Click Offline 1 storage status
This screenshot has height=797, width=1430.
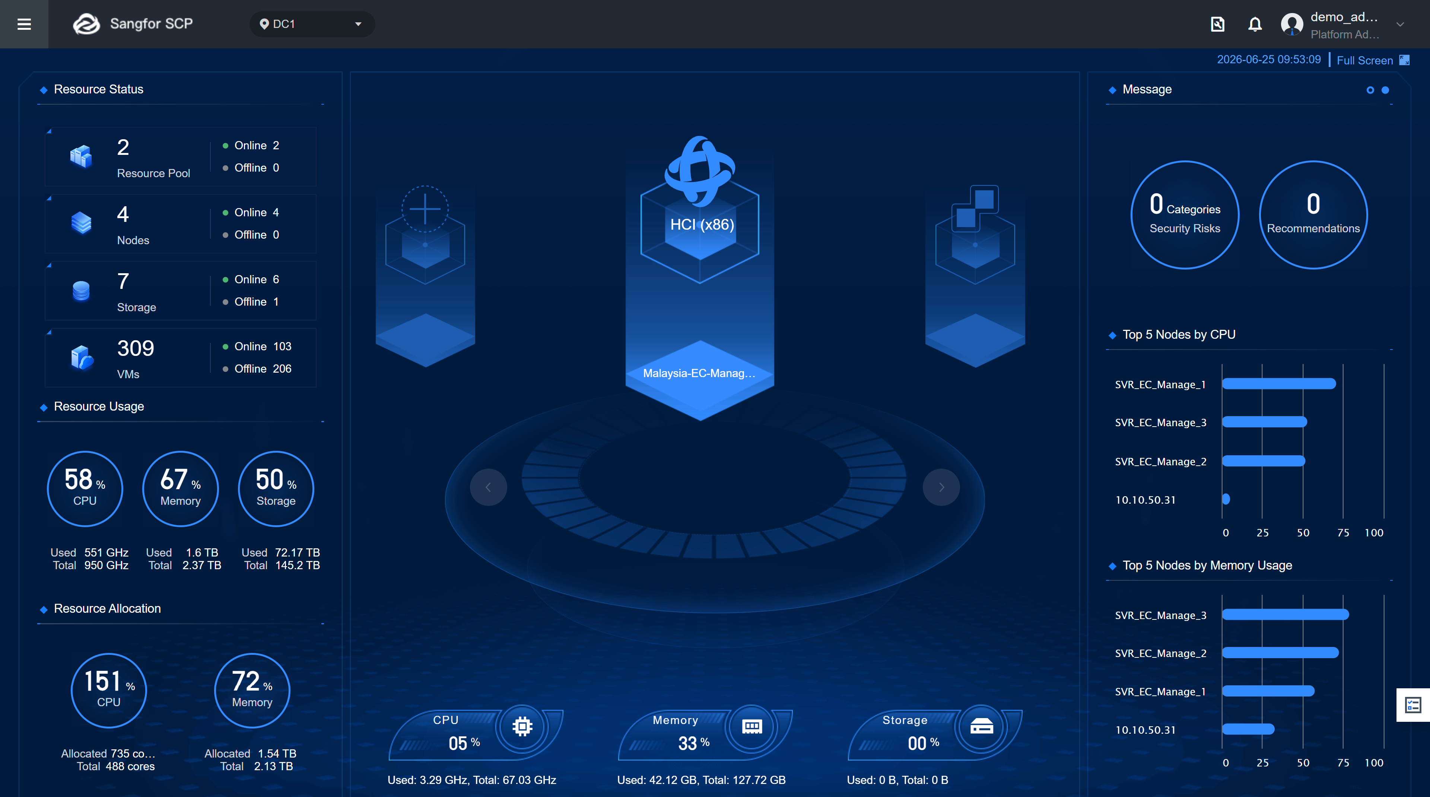251,302
